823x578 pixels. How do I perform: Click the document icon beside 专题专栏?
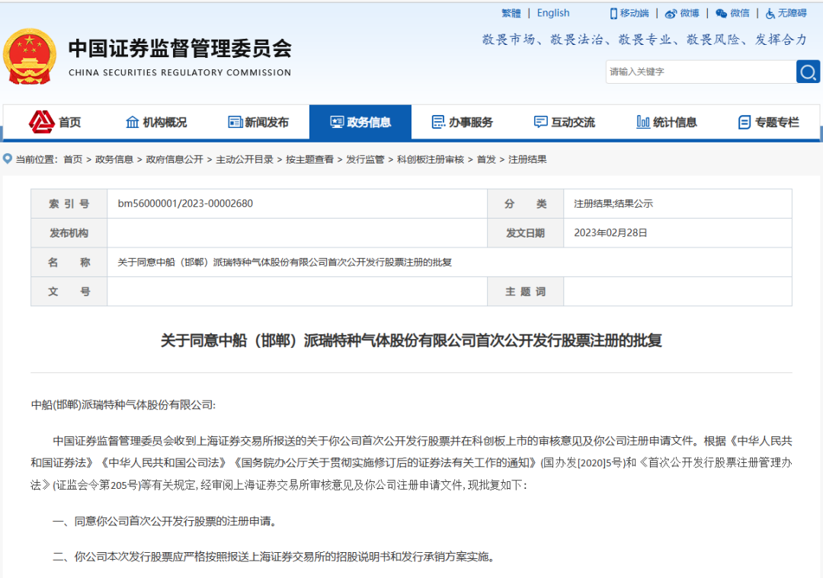[745, 122]
